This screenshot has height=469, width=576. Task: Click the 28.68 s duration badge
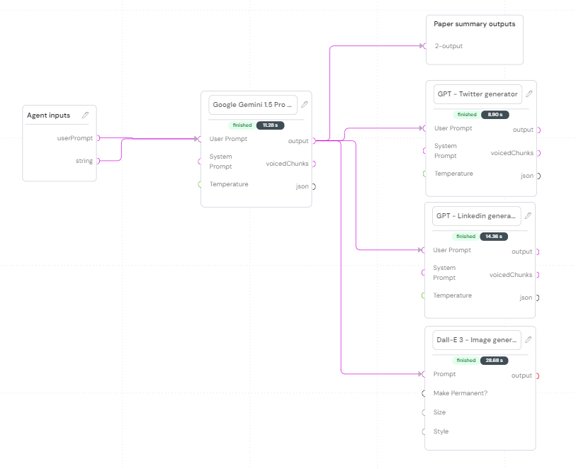pos(495,361)
